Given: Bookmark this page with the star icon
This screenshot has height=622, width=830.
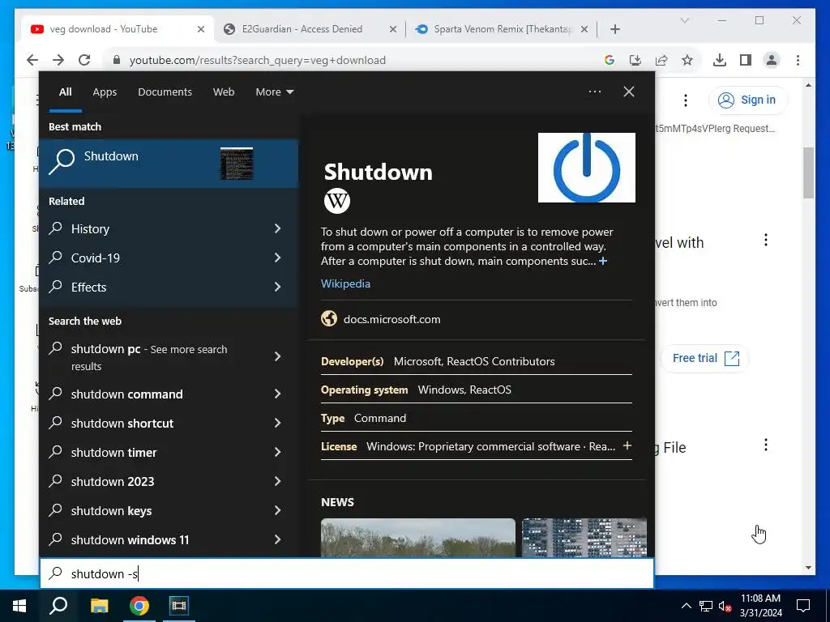Looking at the screenshot, I should tap(687, 60).
